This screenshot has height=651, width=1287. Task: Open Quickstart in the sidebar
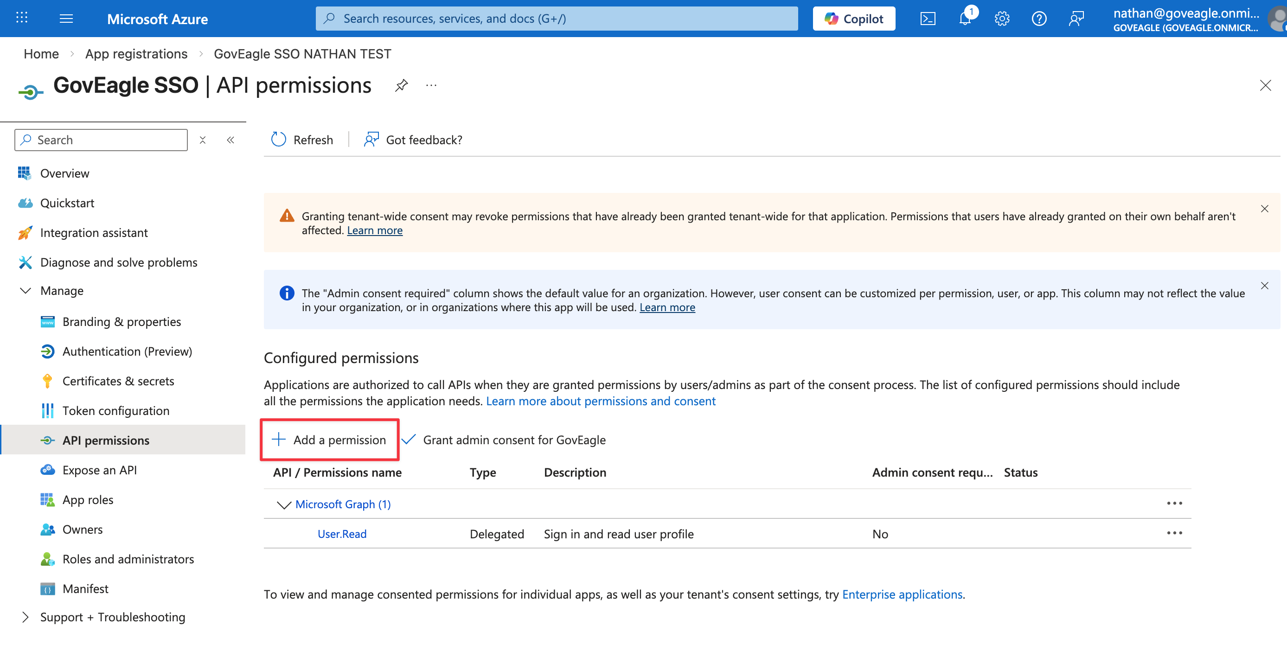[x=67, y=203]
